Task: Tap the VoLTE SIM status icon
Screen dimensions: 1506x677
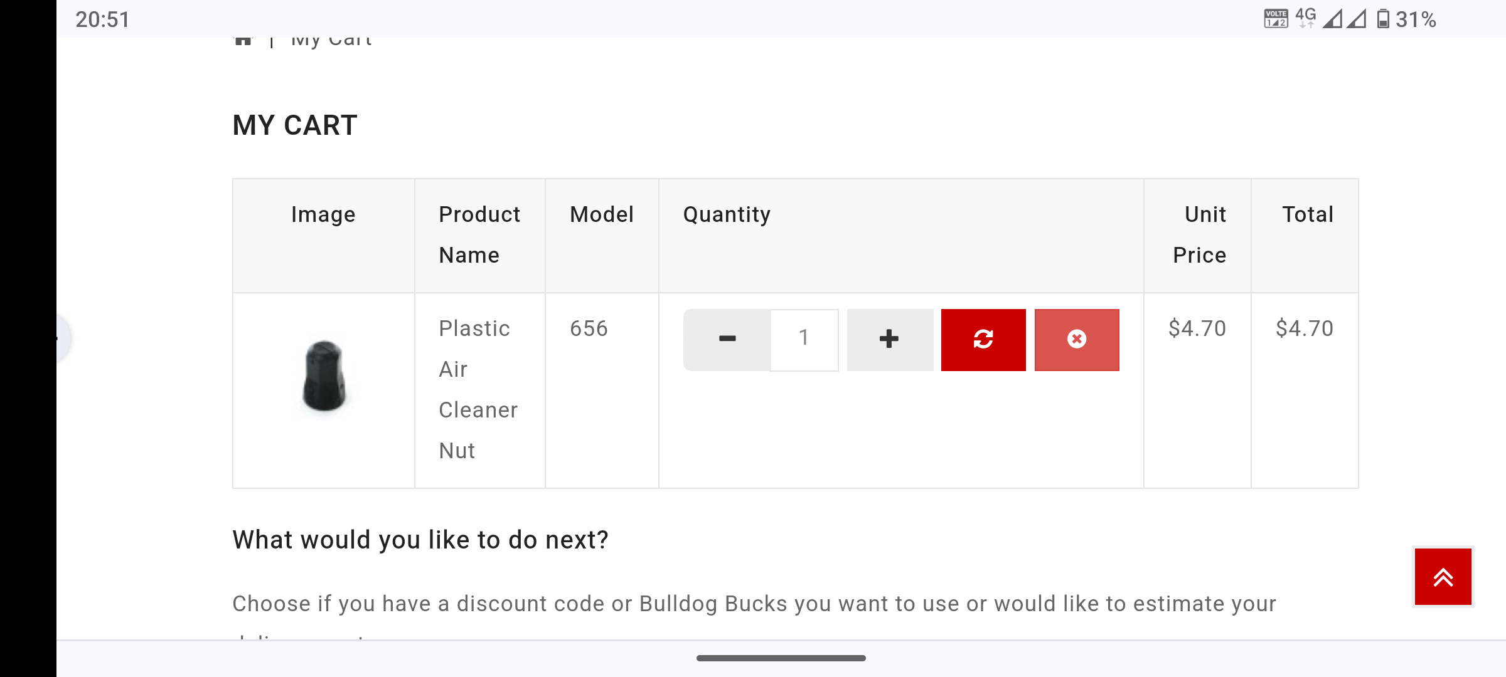Action: tap(1276, 19)
